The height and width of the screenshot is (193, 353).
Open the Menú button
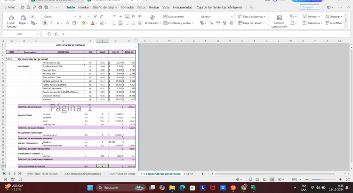pyautogui.click(x=10, y=7)
